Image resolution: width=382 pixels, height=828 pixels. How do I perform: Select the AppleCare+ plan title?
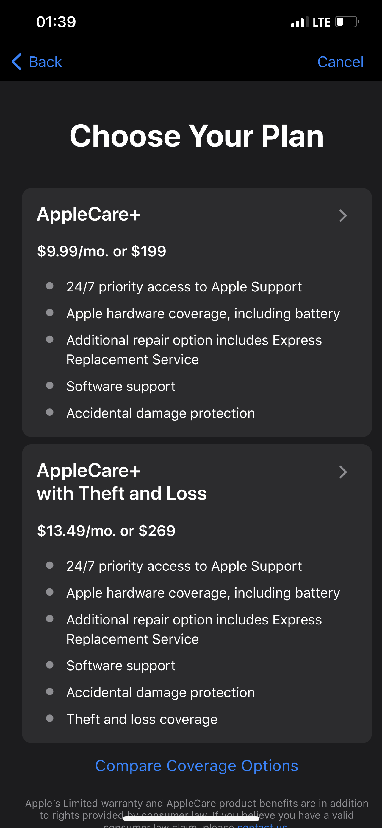89,214
